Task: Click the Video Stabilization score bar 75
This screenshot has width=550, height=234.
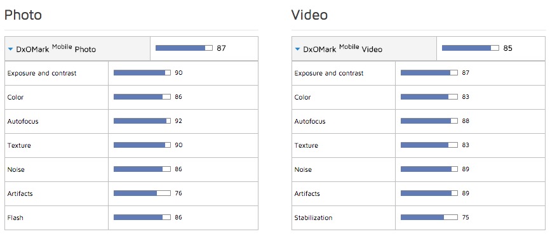Action: click(429, 217)
